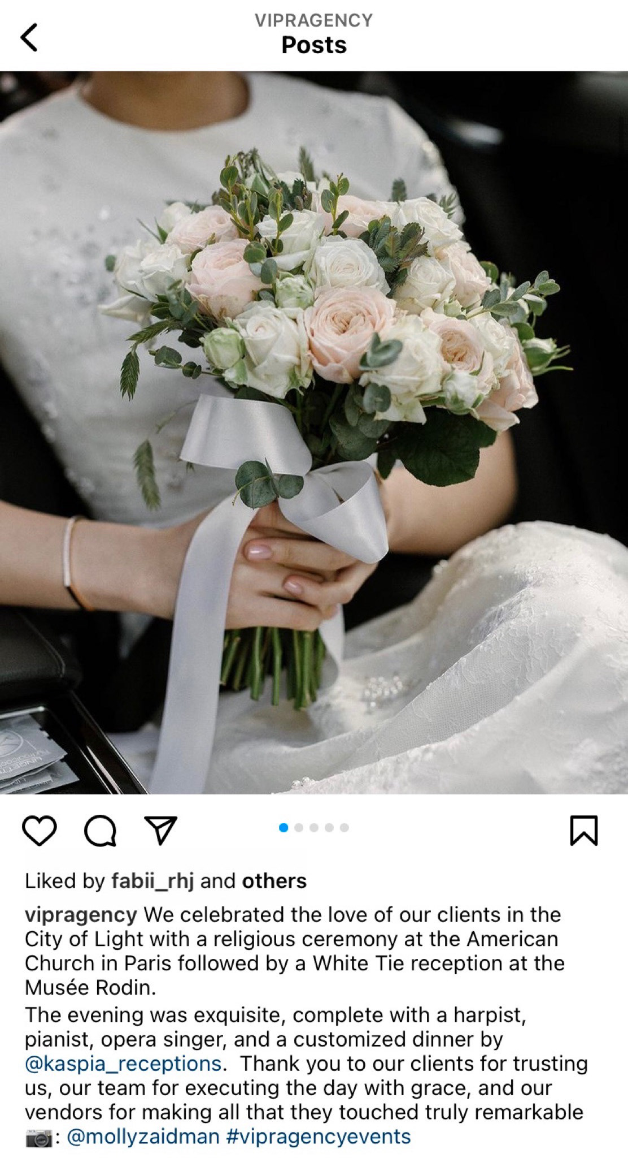Like the post with heart icon
Viewport: 628px width, 1158px height.
pos(40,831)
